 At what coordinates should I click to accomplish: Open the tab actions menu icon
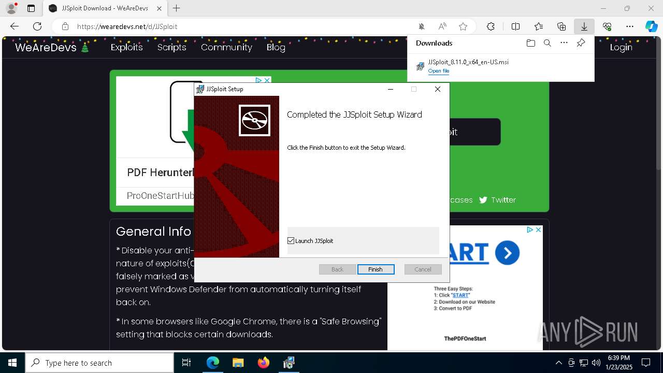pyautogui.click(x=31, y=8)
